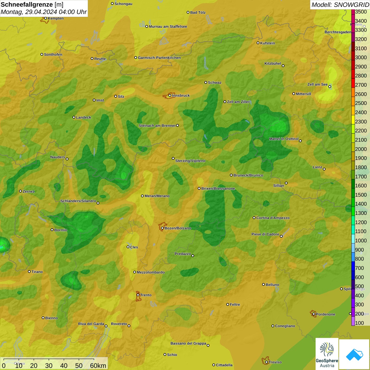Click the Conegliano label
The image size is (370, 370).
point(285,326)
